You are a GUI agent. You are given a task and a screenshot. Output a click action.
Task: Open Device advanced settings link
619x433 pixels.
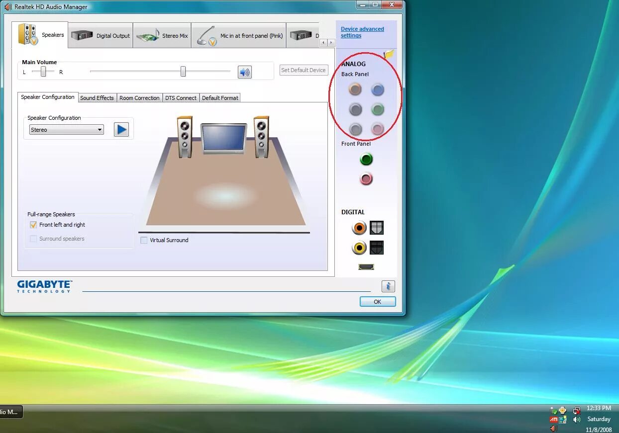coord(362,32)
